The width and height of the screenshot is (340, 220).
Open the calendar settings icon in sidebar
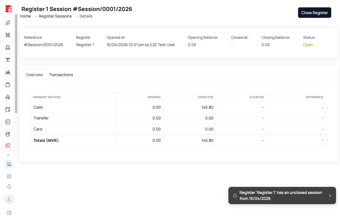[x=8, y=110]
